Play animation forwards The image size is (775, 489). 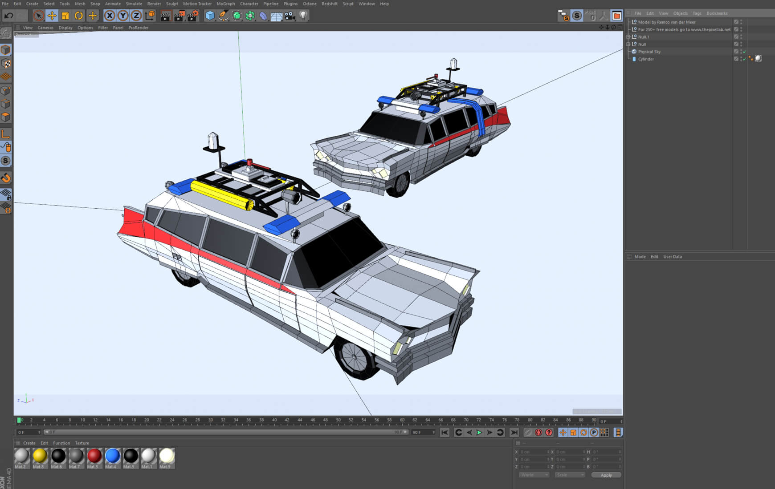tap(479, 432)
